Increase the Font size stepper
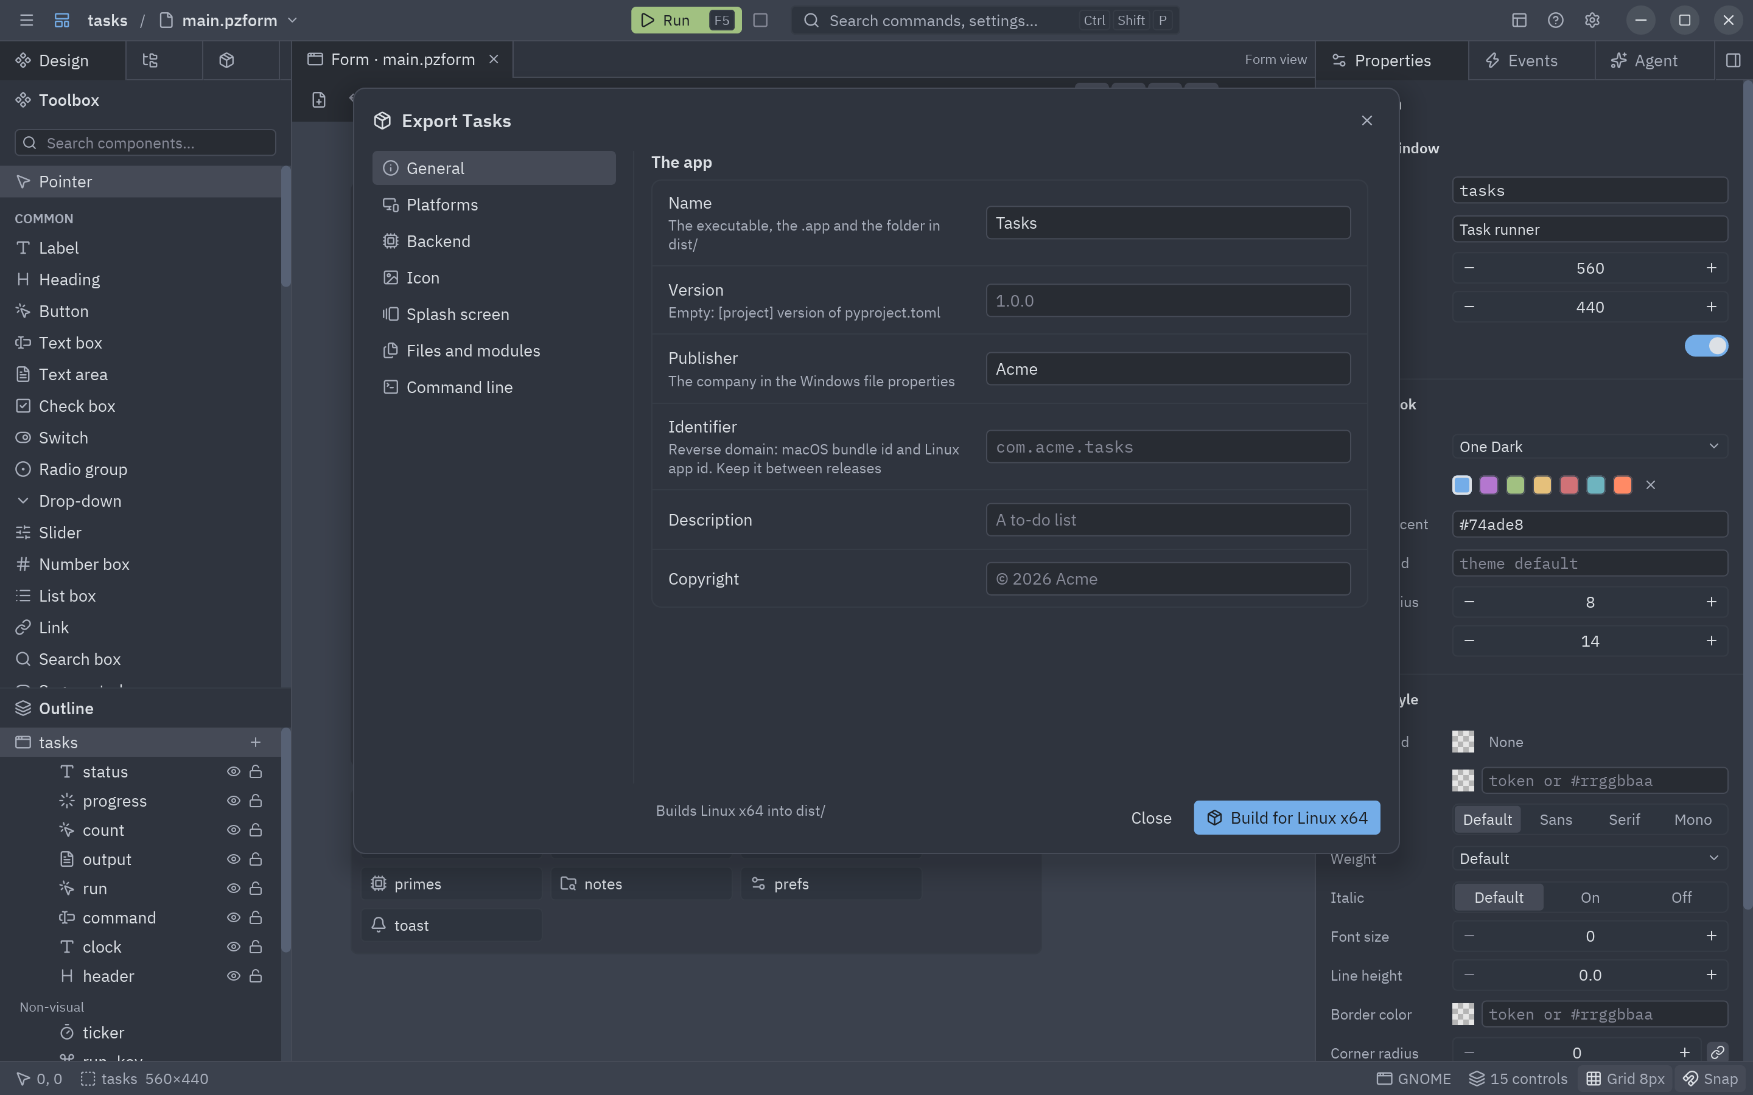 1711,936
